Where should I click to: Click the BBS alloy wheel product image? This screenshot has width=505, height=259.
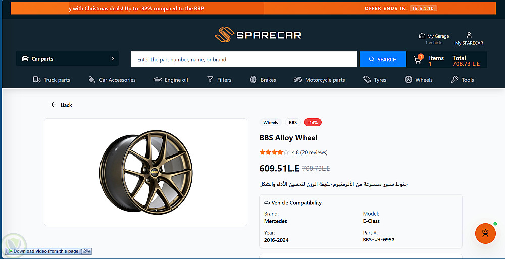point(146,172)
